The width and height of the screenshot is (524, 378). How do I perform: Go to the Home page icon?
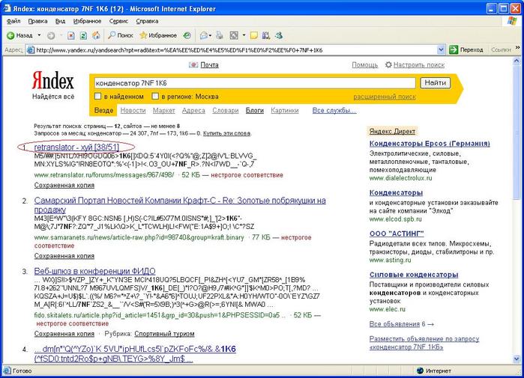pyautogui.click(x=96, y=35)
